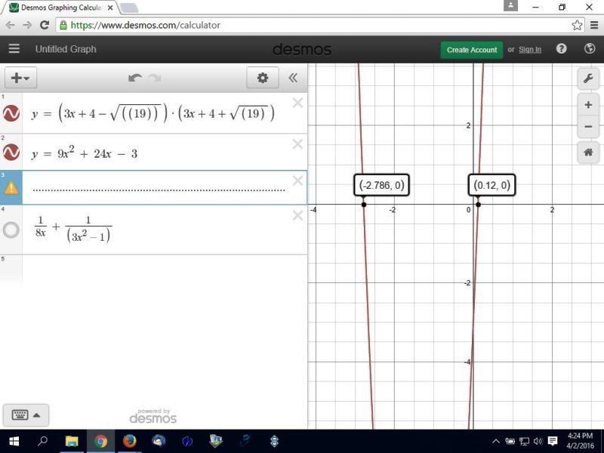The height and width of the screenshot is (453, 604).
Task: Delete expression 1
Action: (x=297, y=103)
